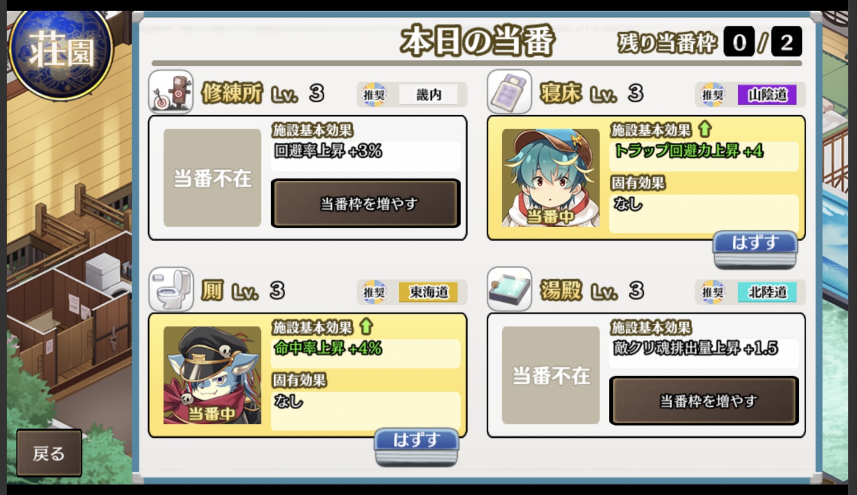Click the 寝床 bed icon

509,92
